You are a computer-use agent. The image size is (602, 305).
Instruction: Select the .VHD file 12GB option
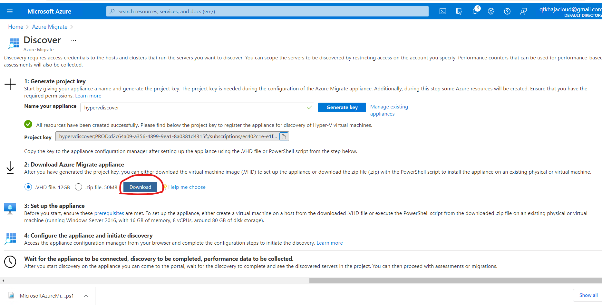pos(28,187)
